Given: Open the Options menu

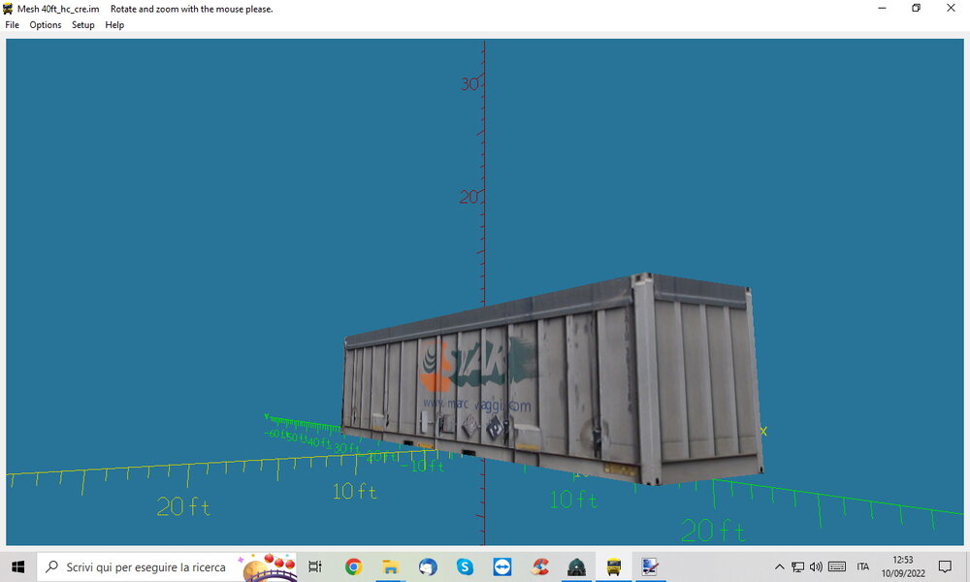Looking at the screenshot, I should [x=46, y=25].
